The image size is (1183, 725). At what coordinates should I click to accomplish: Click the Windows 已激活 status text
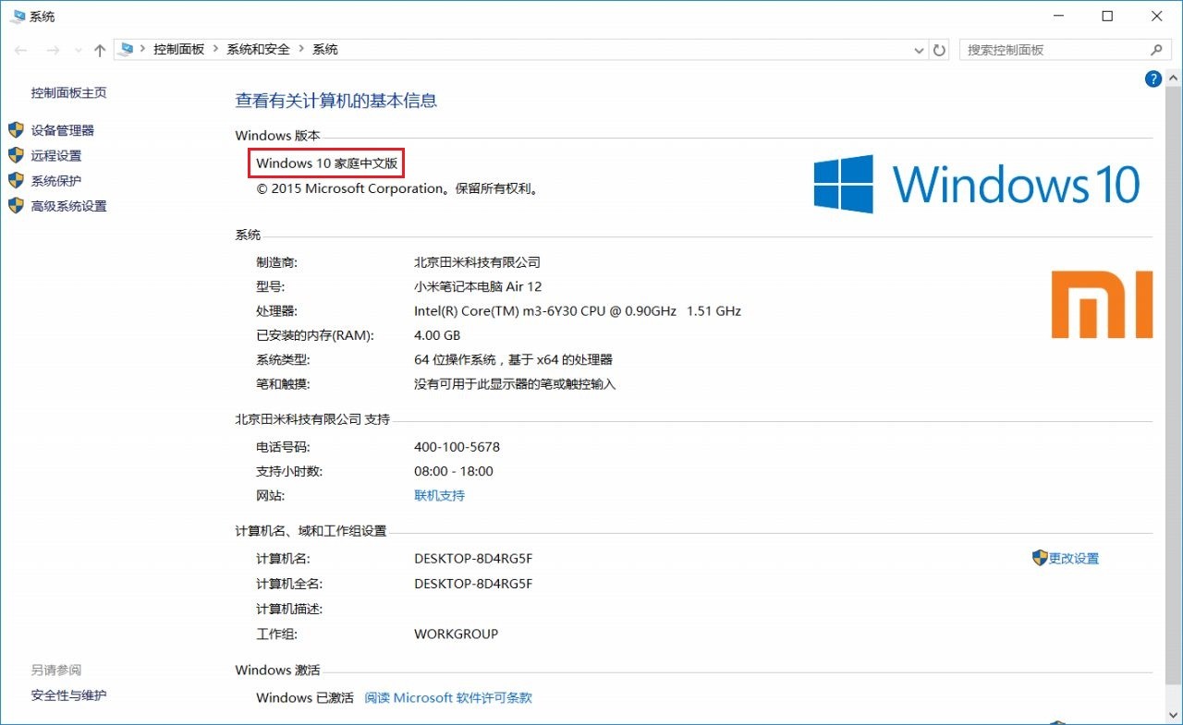(305, 698)
